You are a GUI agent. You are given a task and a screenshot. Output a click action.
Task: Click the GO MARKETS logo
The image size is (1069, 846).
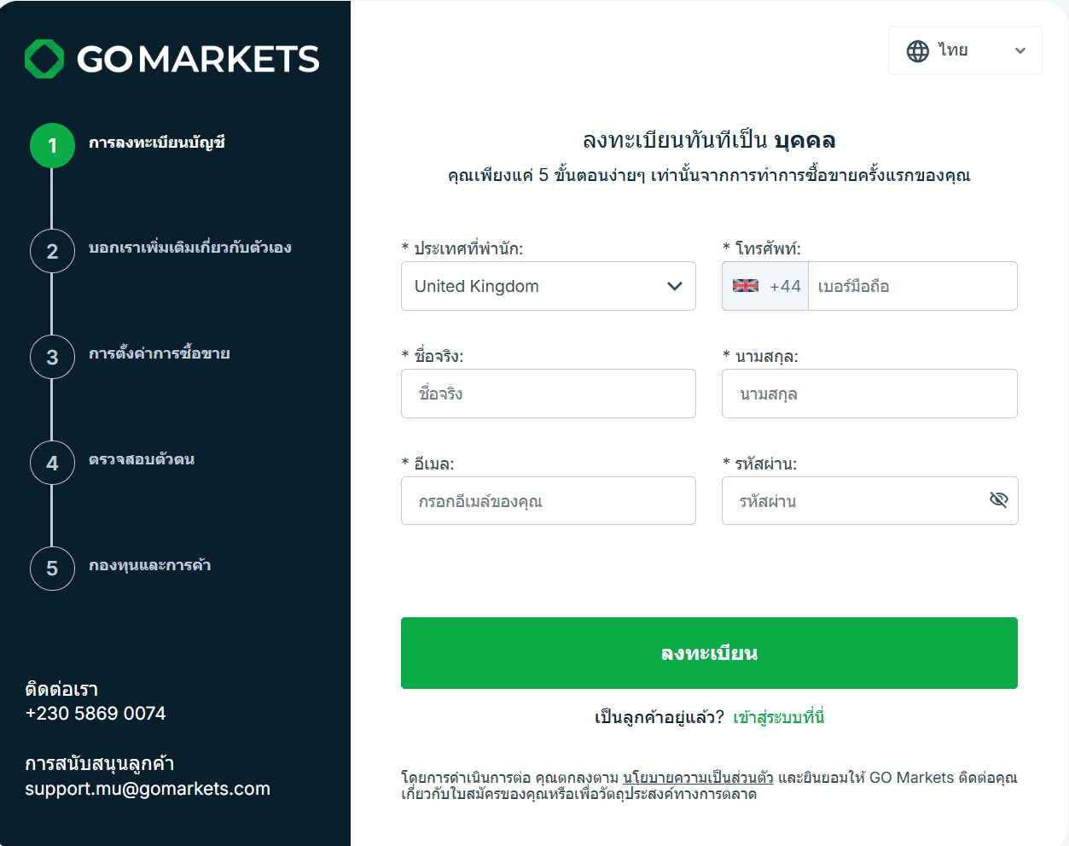click(171, 59)
